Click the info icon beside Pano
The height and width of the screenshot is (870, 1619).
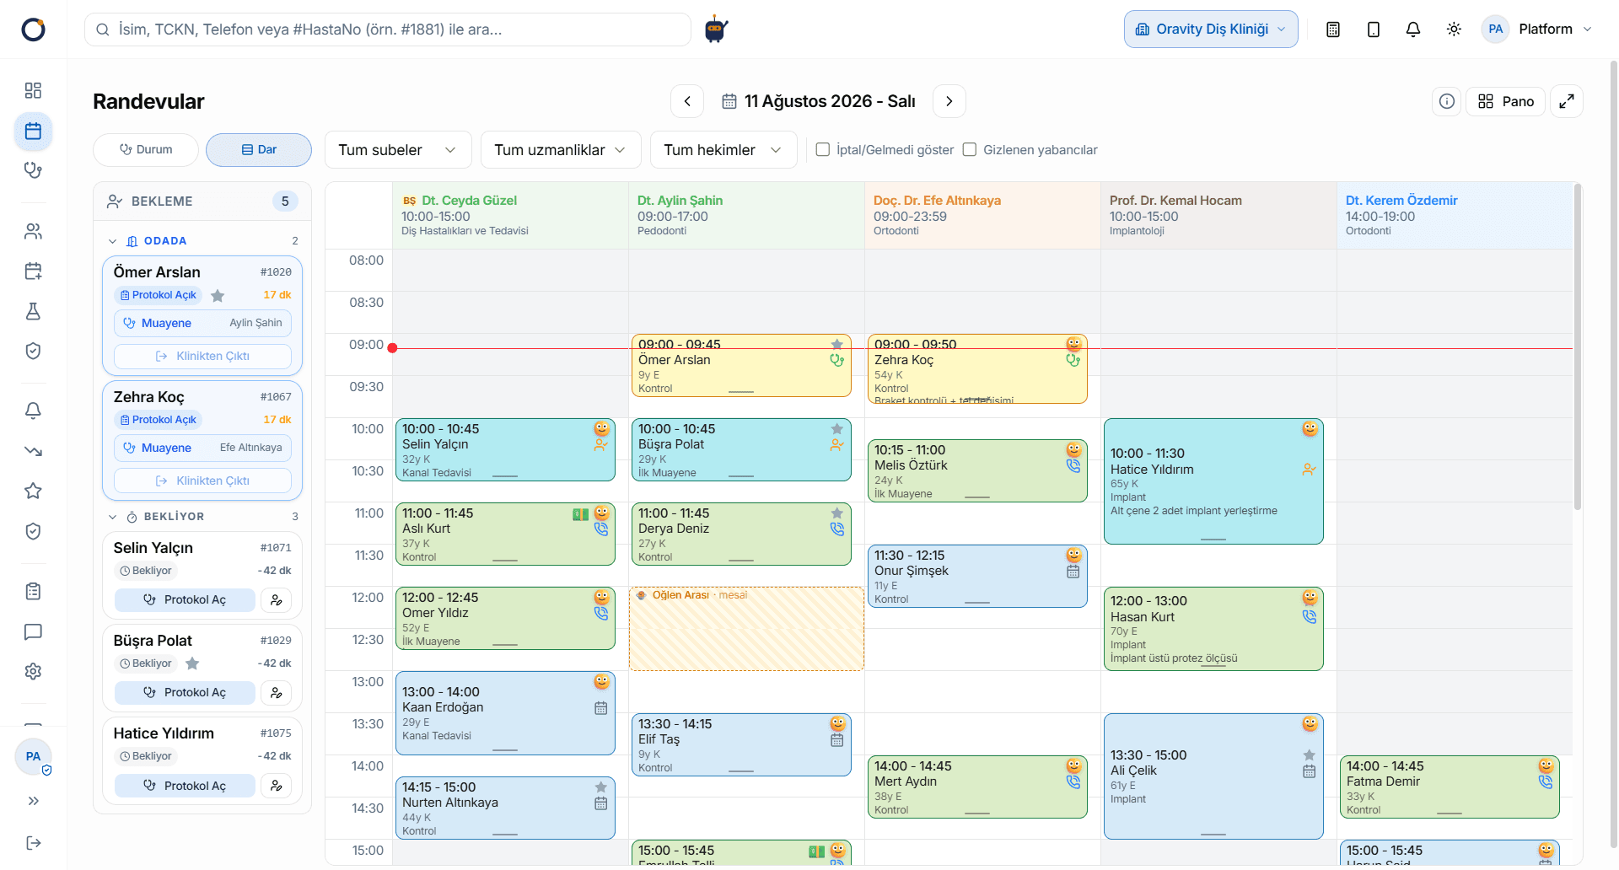pos(1447,101)
